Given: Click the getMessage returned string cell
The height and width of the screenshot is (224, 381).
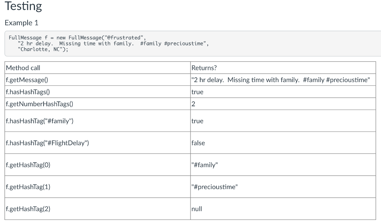Looking at the screenshot, I should coord(283,79).
